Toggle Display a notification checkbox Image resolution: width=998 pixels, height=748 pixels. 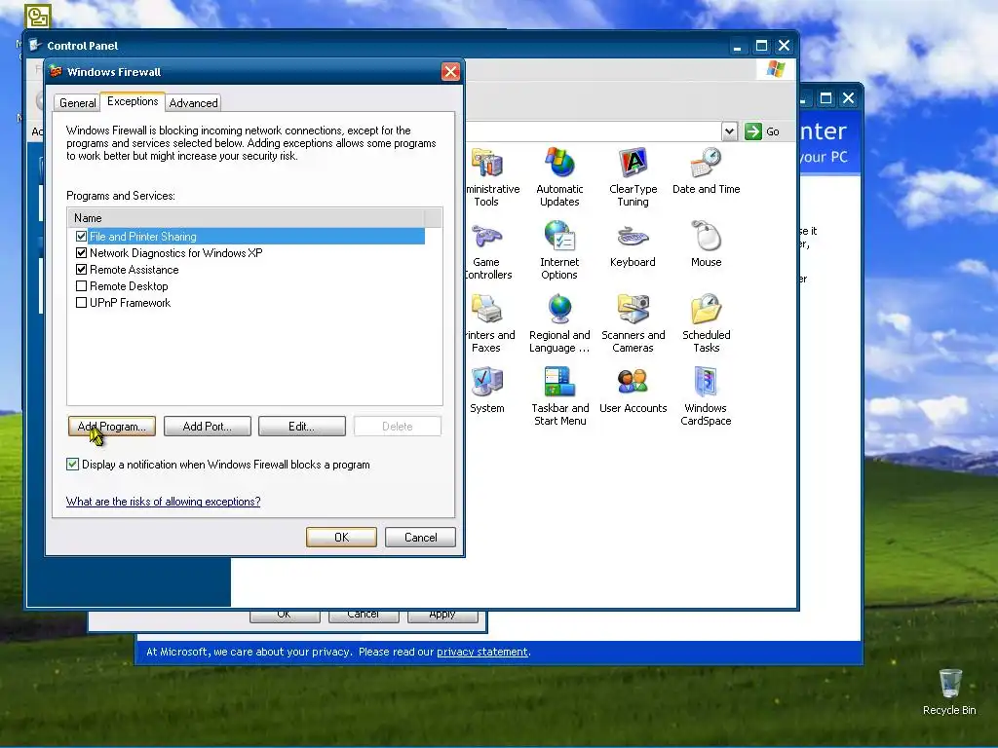[72, 465]
